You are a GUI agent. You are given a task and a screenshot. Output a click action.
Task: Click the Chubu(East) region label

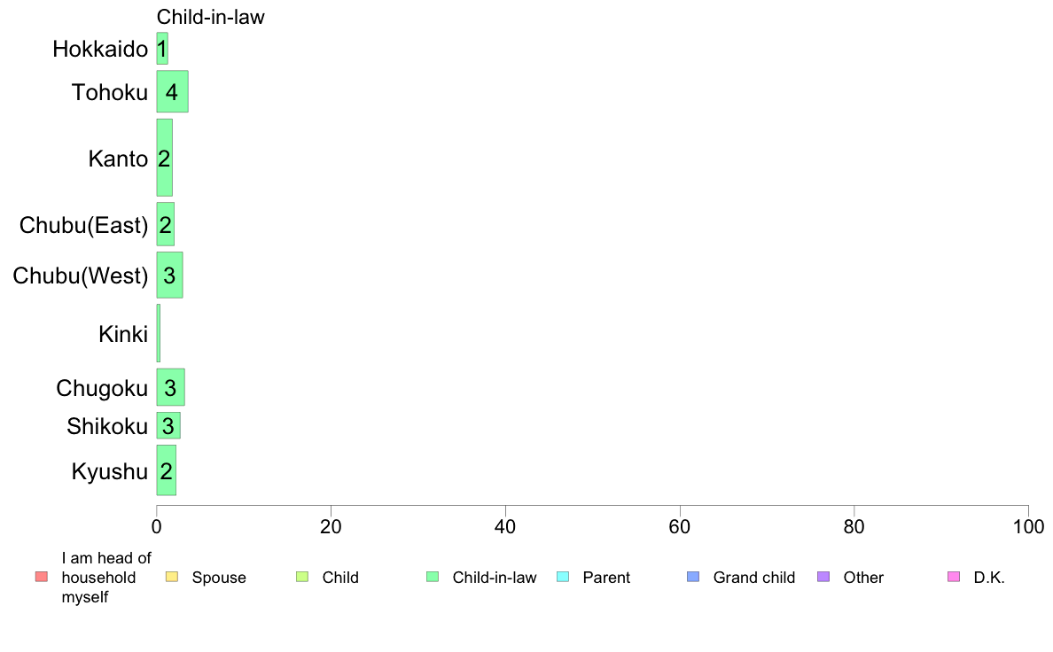[x=84, y=225]
